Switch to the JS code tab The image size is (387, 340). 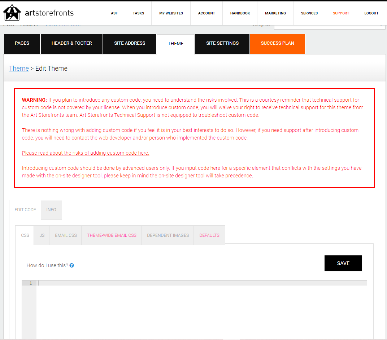tap(42, 235)
